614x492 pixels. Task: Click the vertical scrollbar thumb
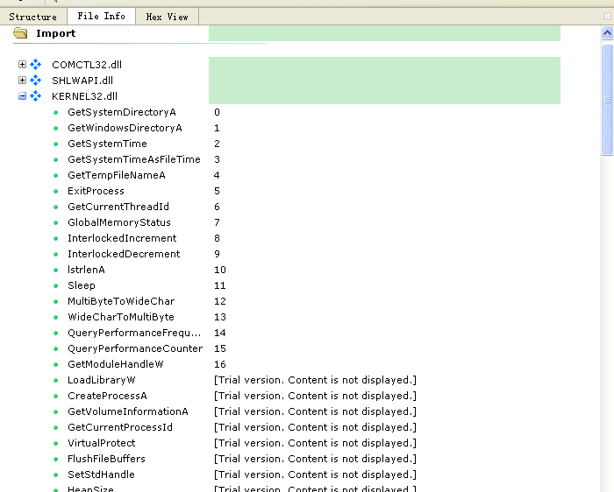(x=607, y=100)
